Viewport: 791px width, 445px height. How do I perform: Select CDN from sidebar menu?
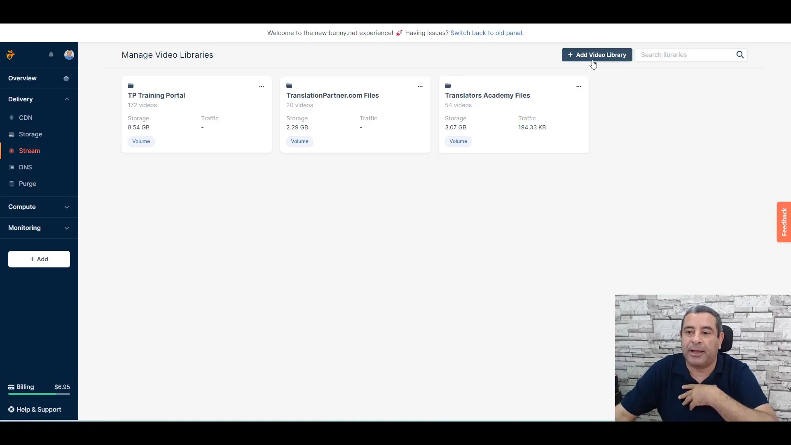(x=26, y=117)
